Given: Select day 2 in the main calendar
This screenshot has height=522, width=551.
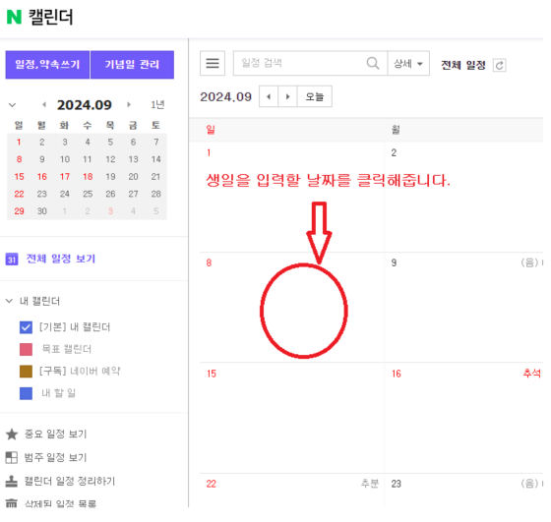Looking at the screenshot, I should pyautogui.click(x=463, y=197).
